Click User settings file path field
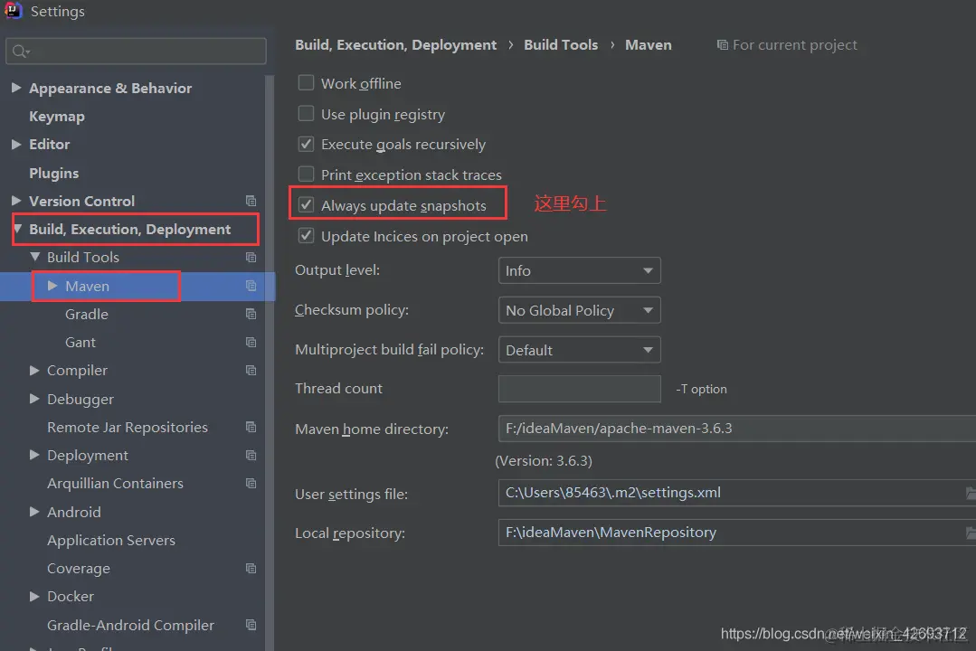Screen dimensions: 976x651 pyautogui.click(x=732, y=493)
